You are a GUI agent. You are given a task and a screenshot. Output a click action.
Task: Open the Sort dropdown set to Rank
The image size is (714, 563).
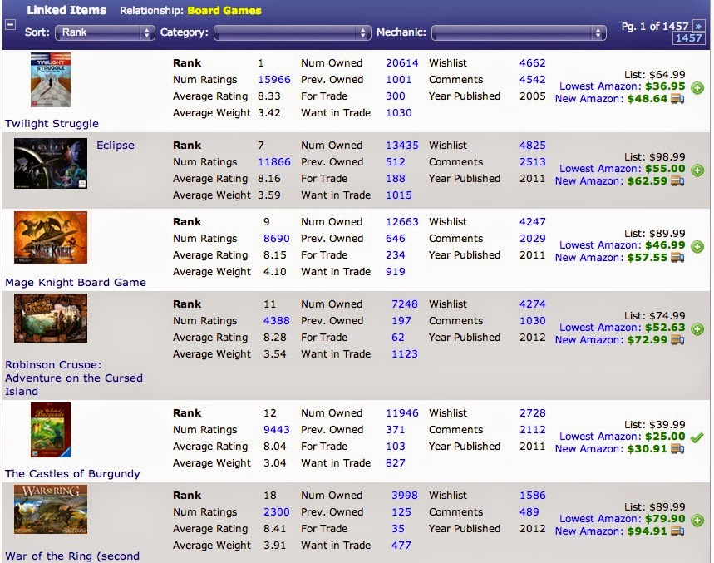[x=104, y=32]
